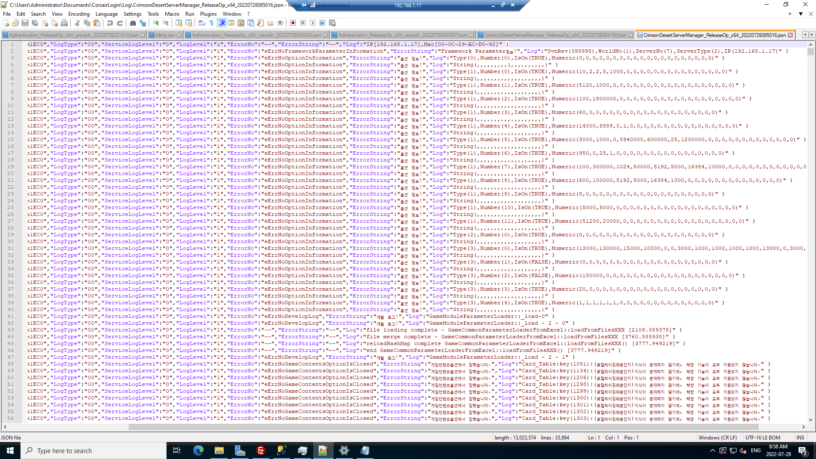Switch to Authentication_ReleaseOp 20220726045526 tab
Screen dimensions: 816x459
pyautogui.click(x=256, y=35)
